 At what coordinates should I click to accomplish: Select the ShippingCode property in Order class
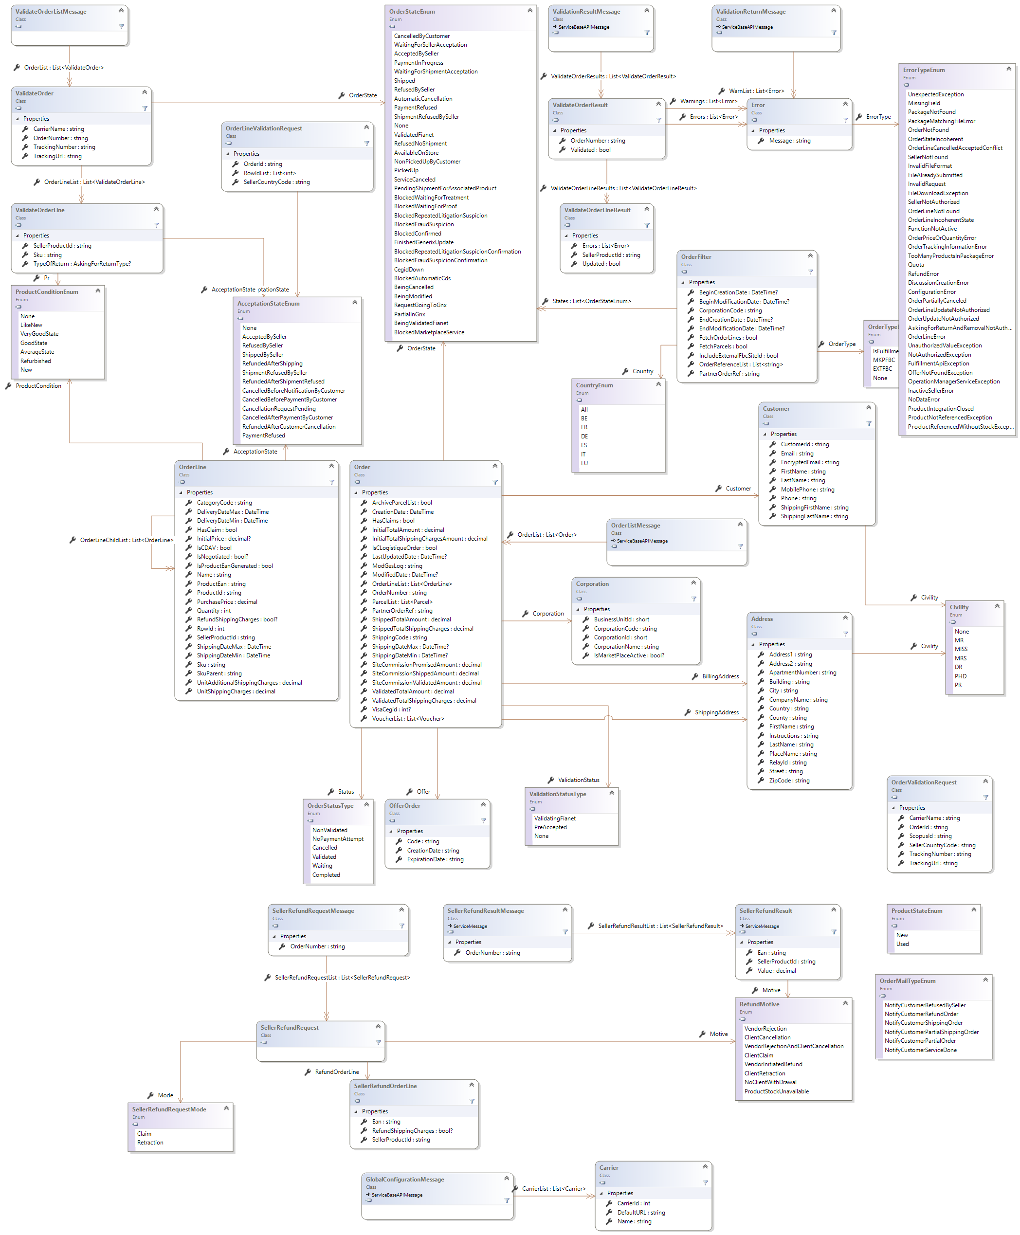coord(399,637)
